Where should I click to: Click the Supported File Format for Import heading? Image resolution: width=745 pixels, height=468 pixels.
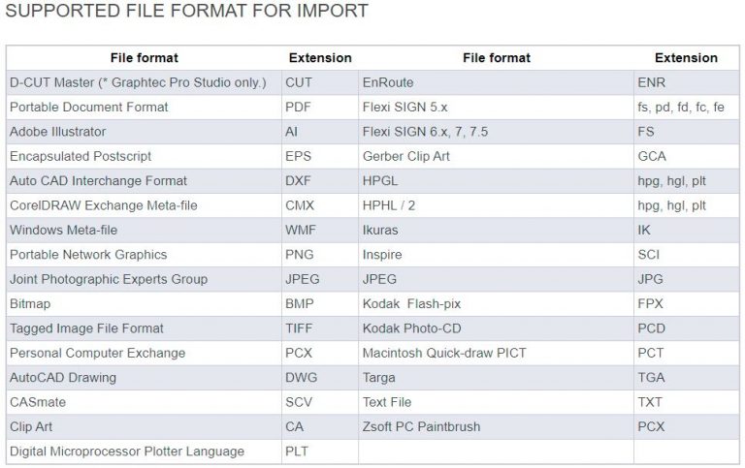click(187, 12)
